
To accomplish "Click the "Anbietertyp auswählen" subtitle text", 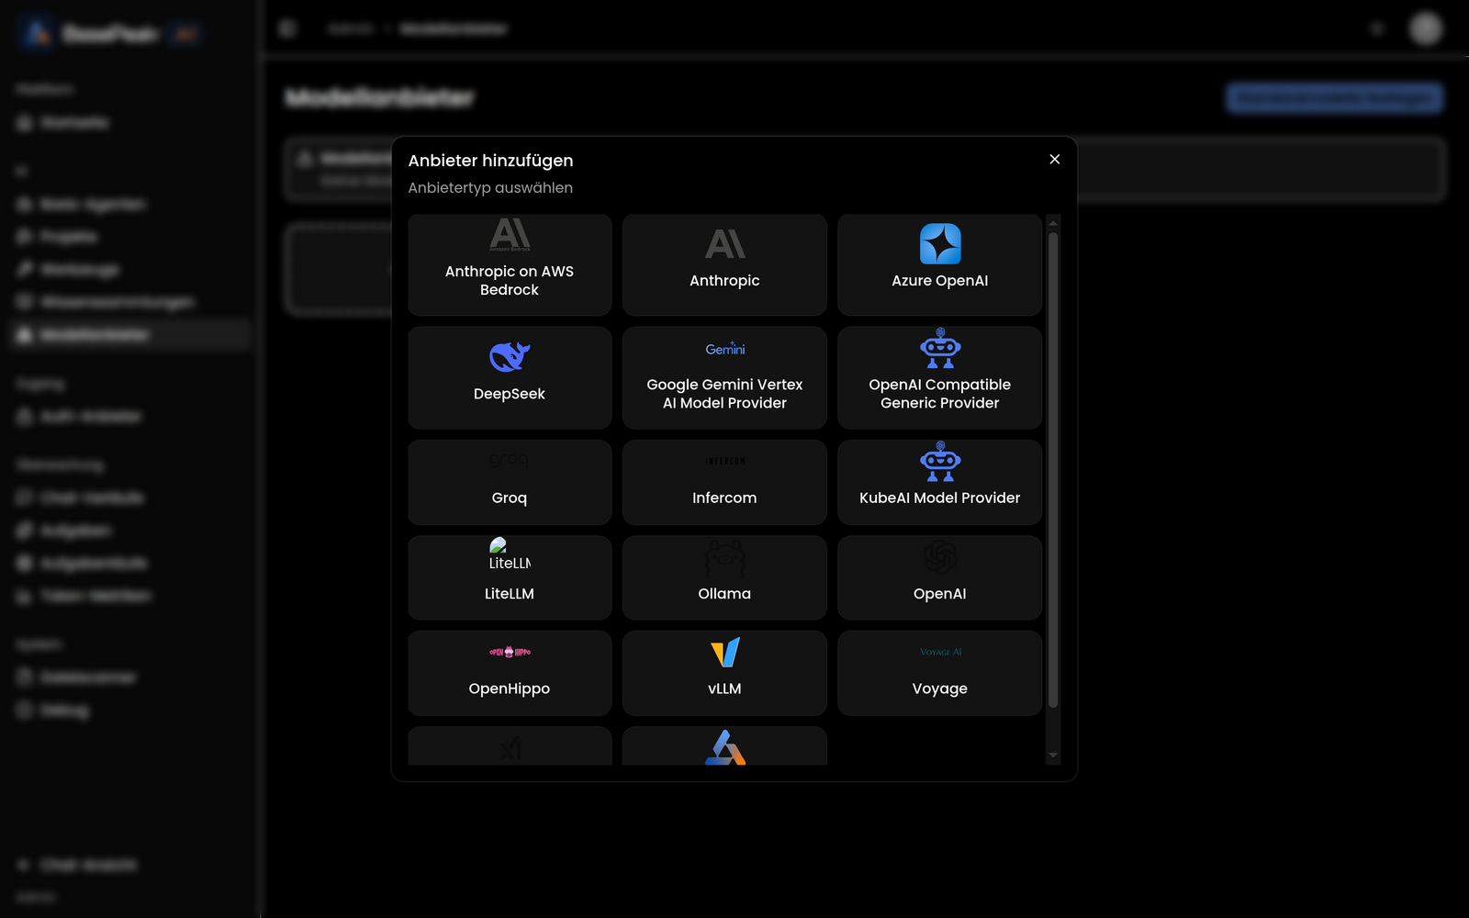I will [x=490, y=187].
